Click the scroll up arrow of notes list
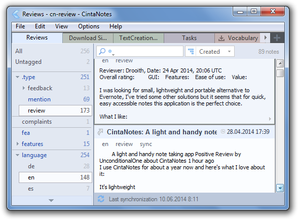The height and width of the screenshot is (220, 298). click(x=280, y=63)
